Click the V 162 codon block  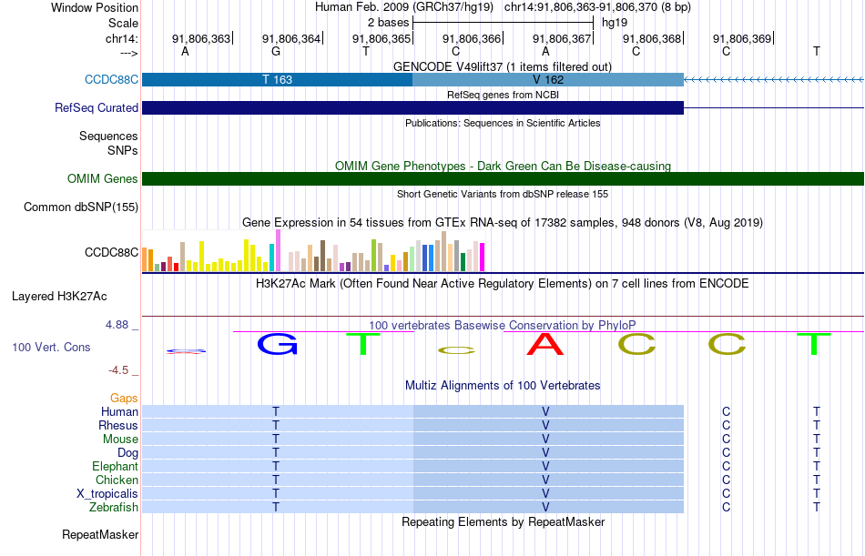(x=548, y=79)
